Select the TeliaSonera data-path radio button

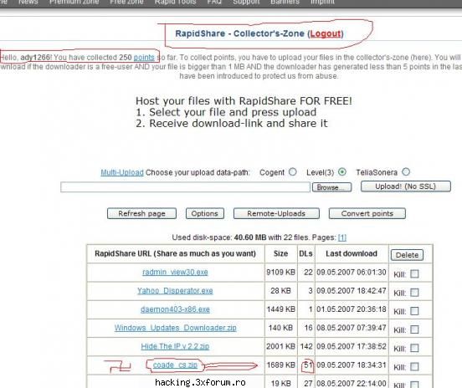click(x=406, y=172)
